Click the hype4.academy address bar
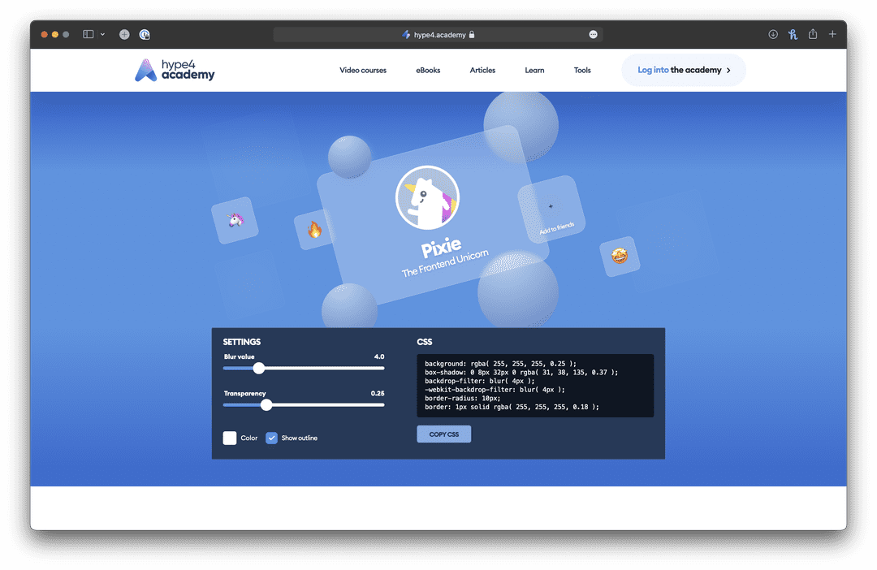 (438, 35)
